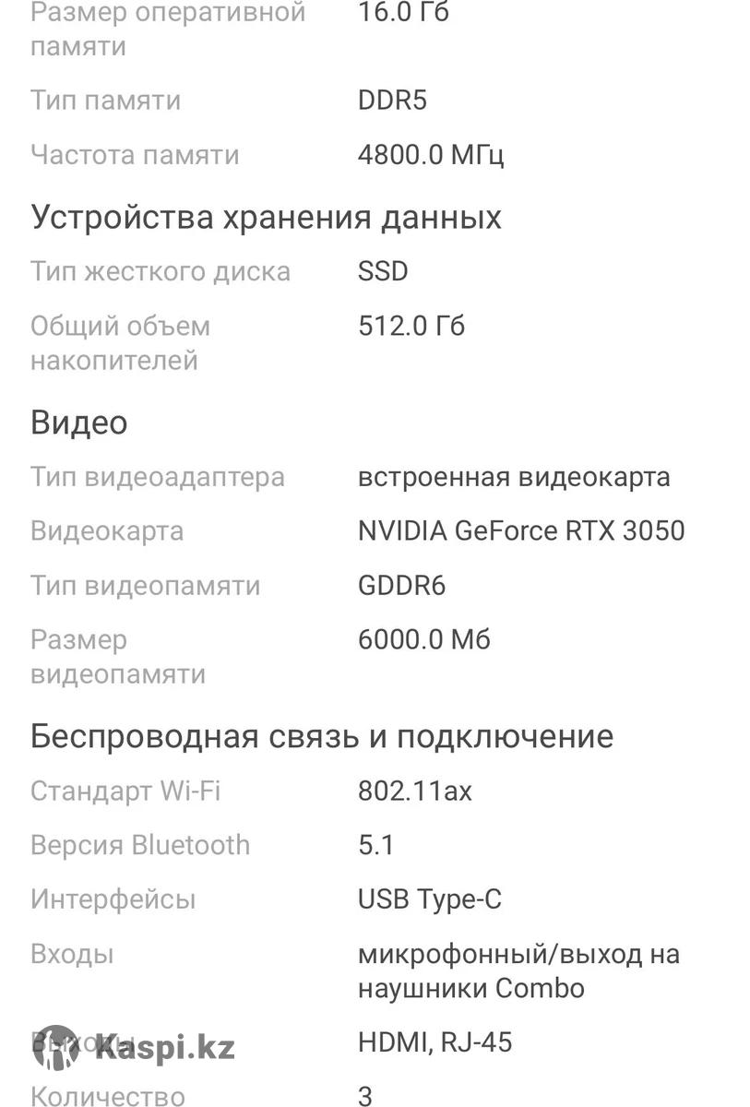Tap the 512.0 Гб storage volume value
The width and height of the screenshot is (750, 1107).
411,326
